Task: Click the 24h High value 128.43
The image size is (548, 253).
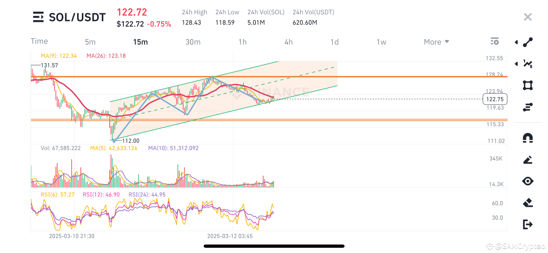Action: 191,23
